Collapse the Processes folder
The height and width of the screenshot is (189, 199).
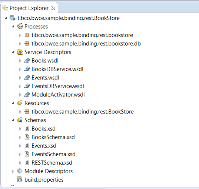(x=13, y=27)
